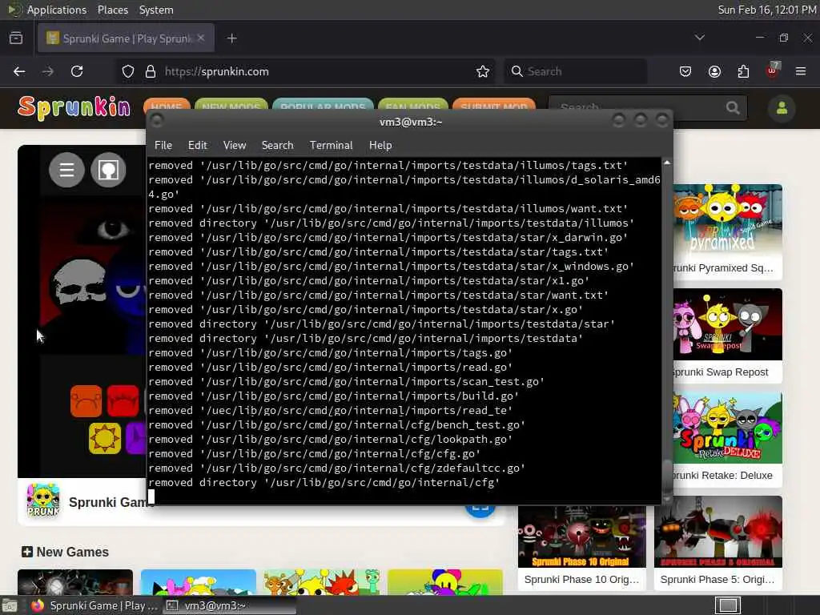Click the Sprunki Swap Repost title link
Image resolution: width=820 pixels, height=615 pixels.
tap(721, 372)
